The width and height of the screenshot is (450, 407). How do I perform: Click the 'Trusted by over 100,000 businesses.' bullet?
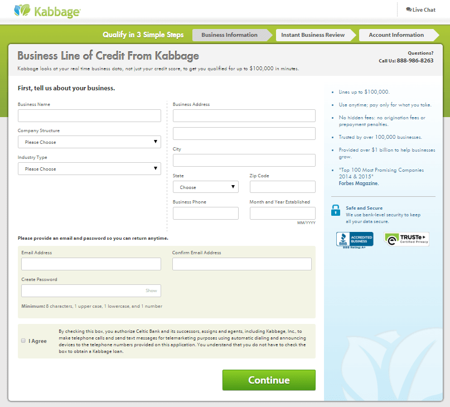tap(380, 137)
